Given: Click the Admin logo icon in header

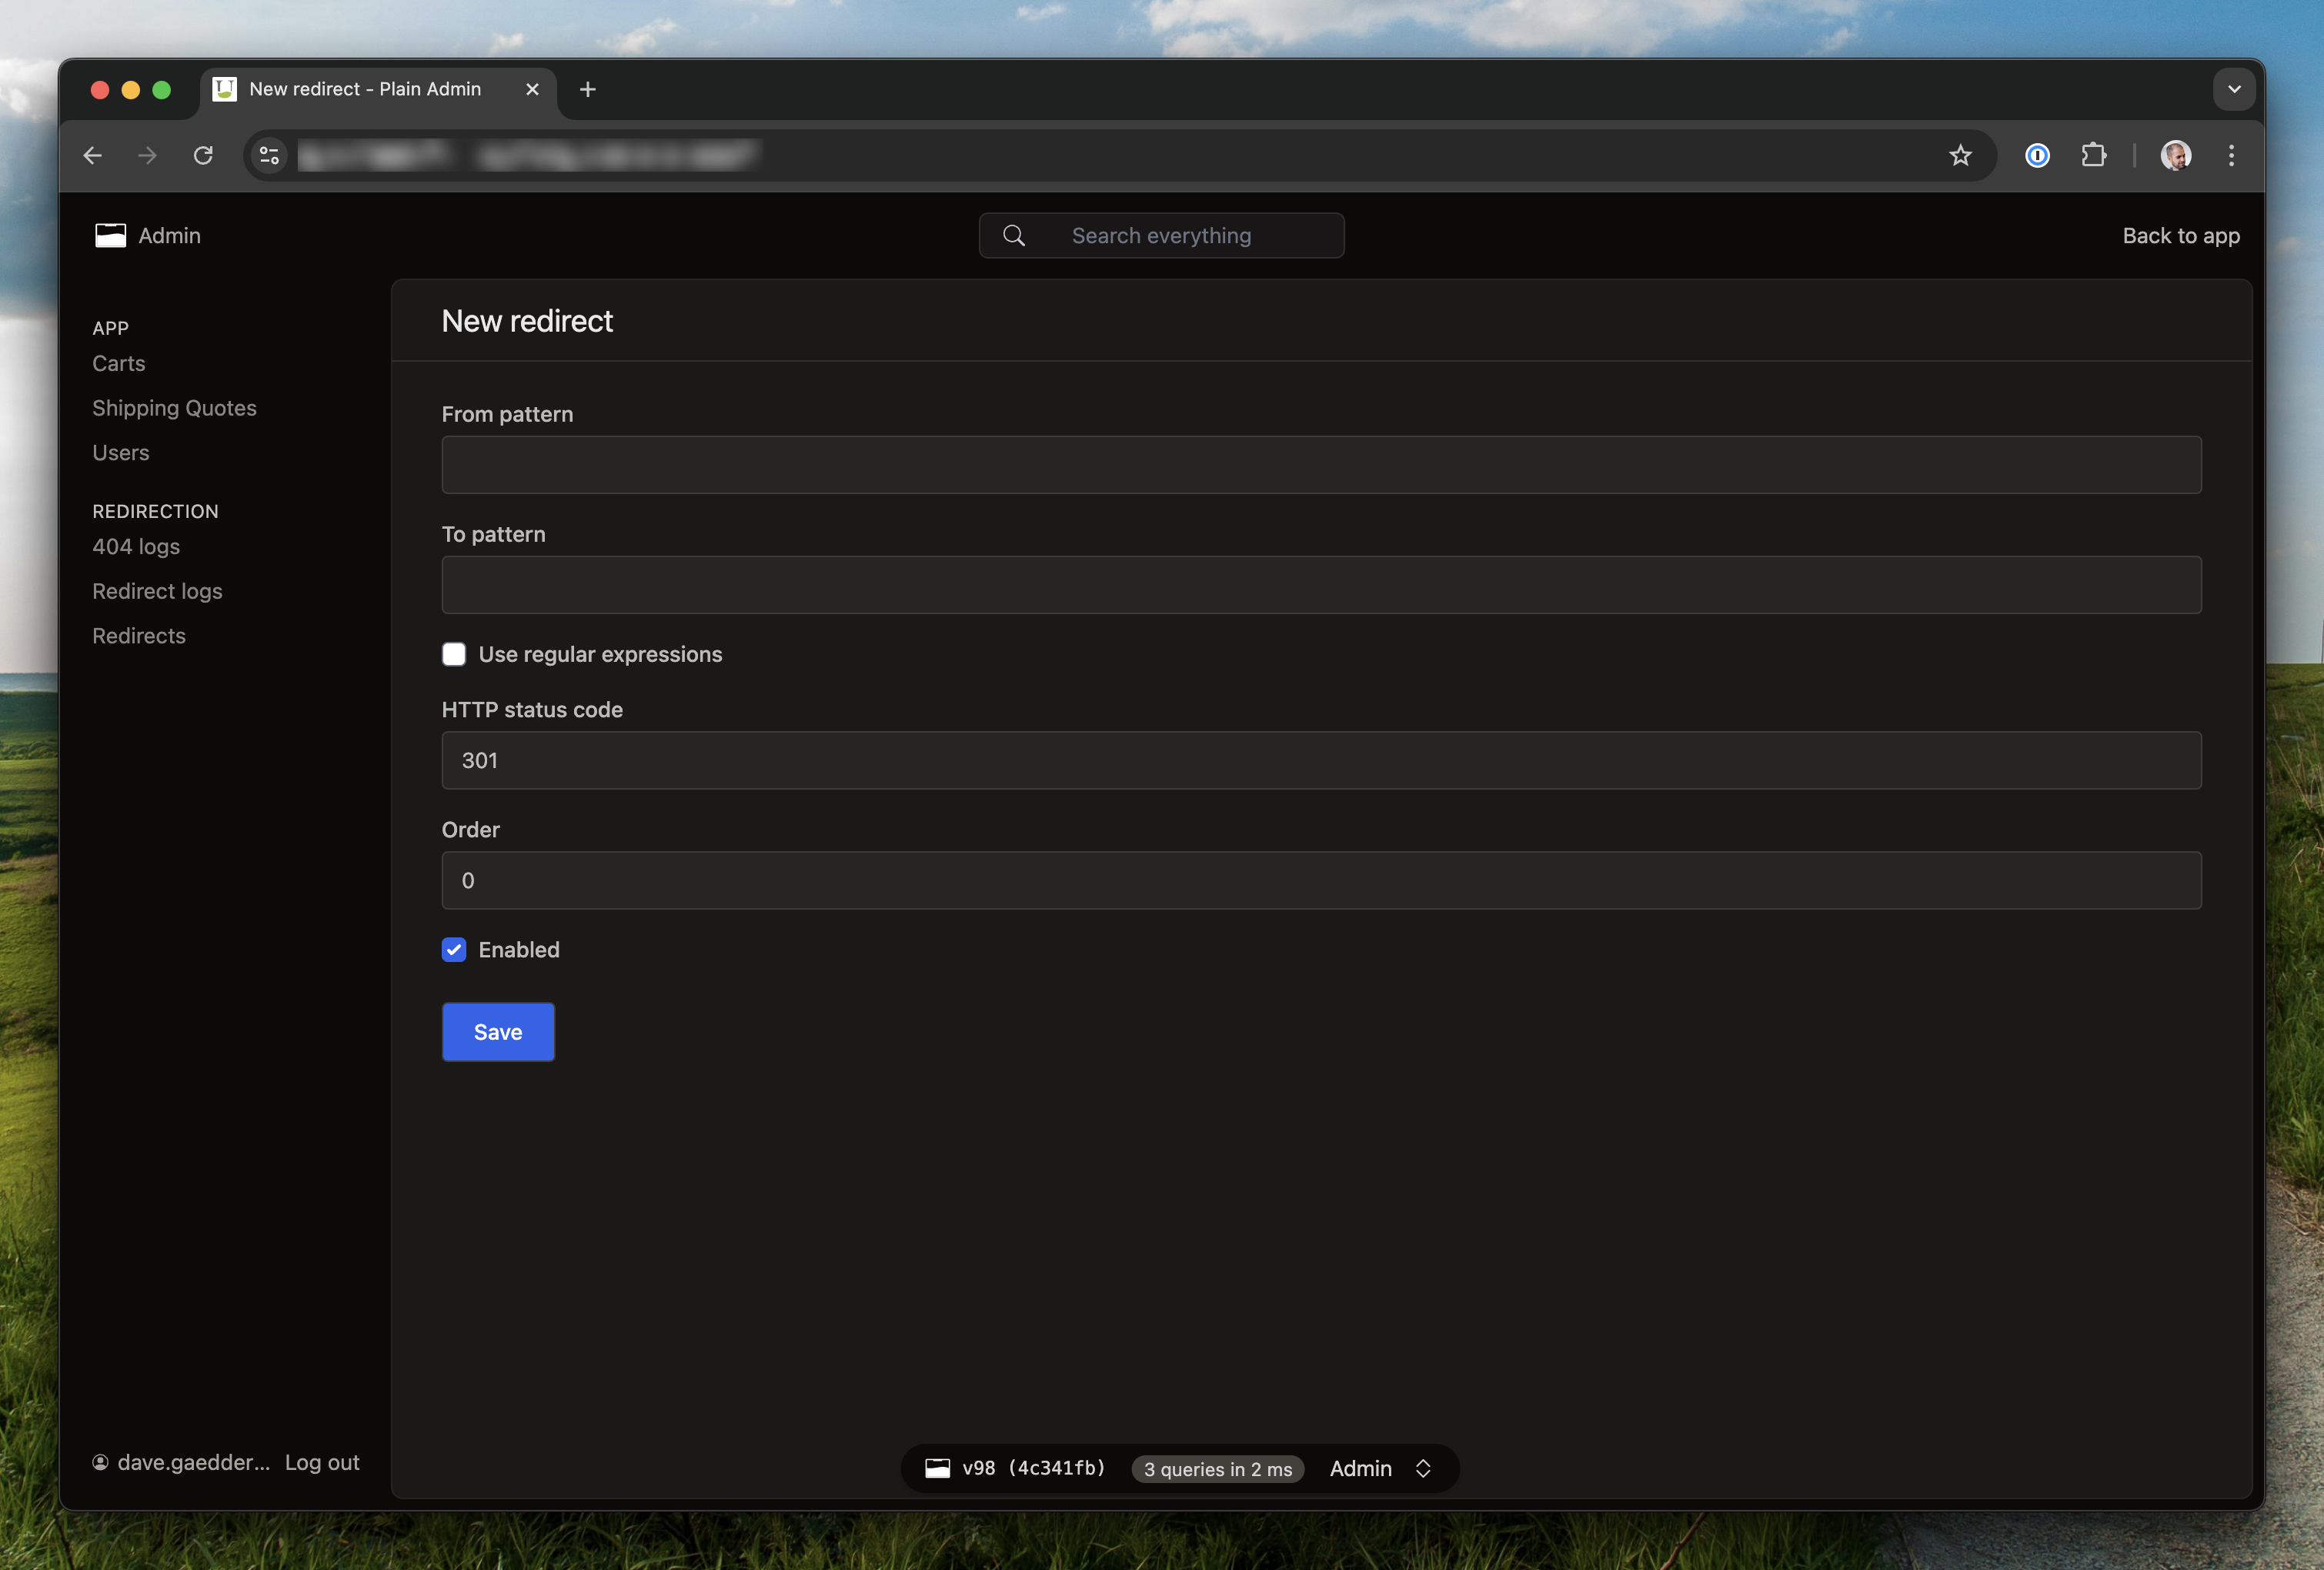Looking at the screenshot, I should point(110,236).
